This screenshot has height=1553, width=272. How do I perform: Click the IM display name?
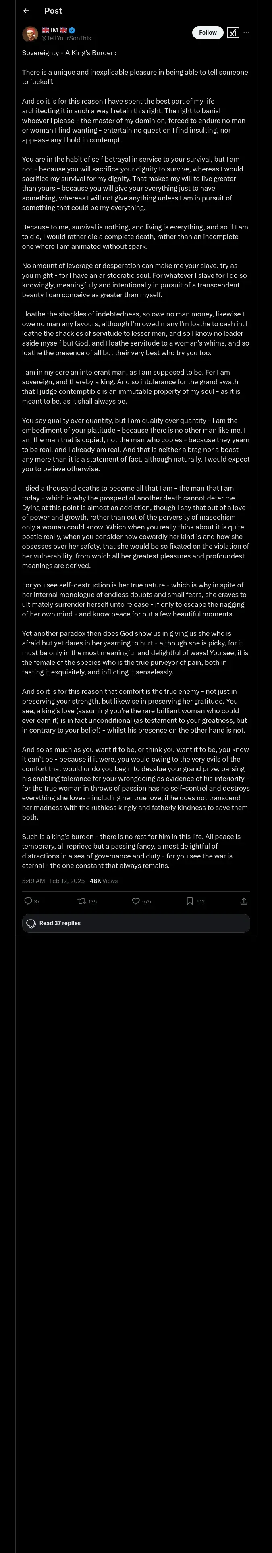[54, 30]
